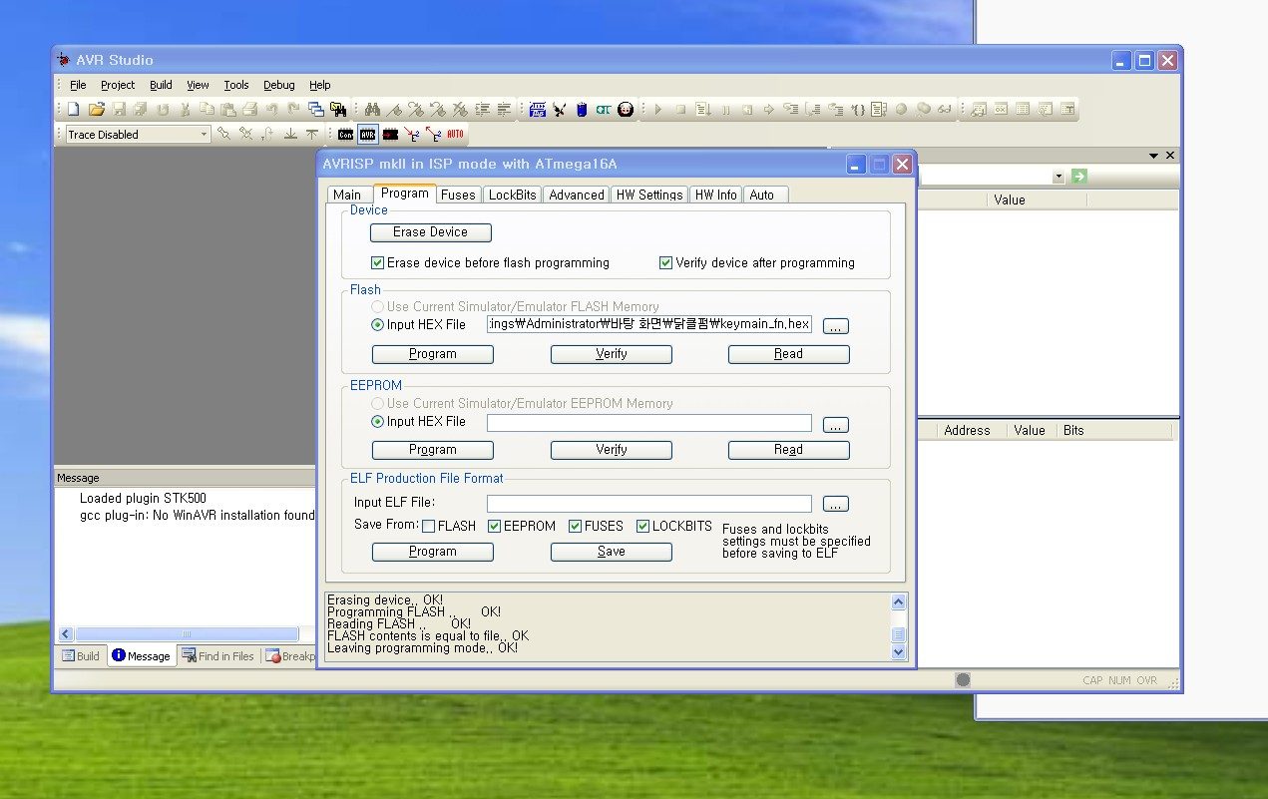This screenshot has height=799, width=1268.
Task: Open the Debug menu
Action: click(x=279, y=85)
